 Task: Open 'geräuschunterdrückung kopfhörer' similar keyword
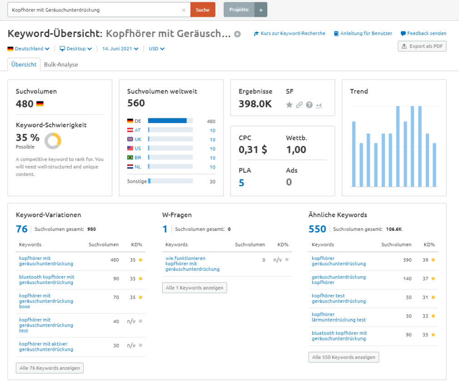coord(339,280)
